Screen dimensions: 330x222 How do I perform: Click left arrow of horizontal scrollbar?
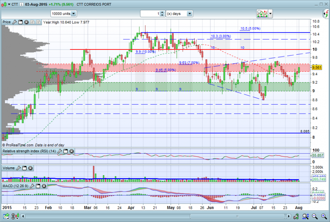[x=23, y=216]
